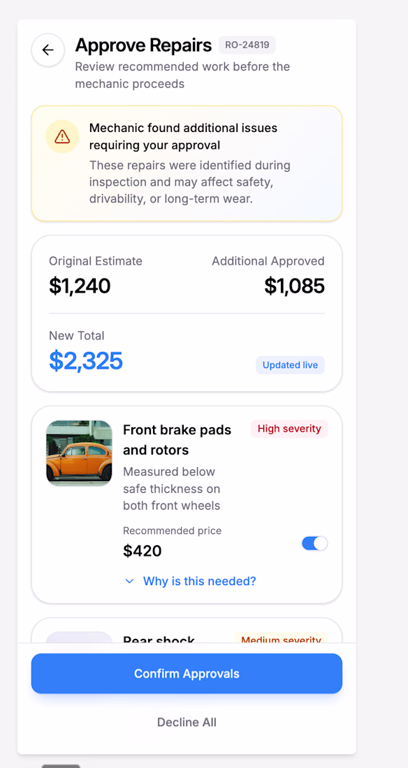Open the Why is this needed link
This screenshot has height=768, width=408.
200,582
